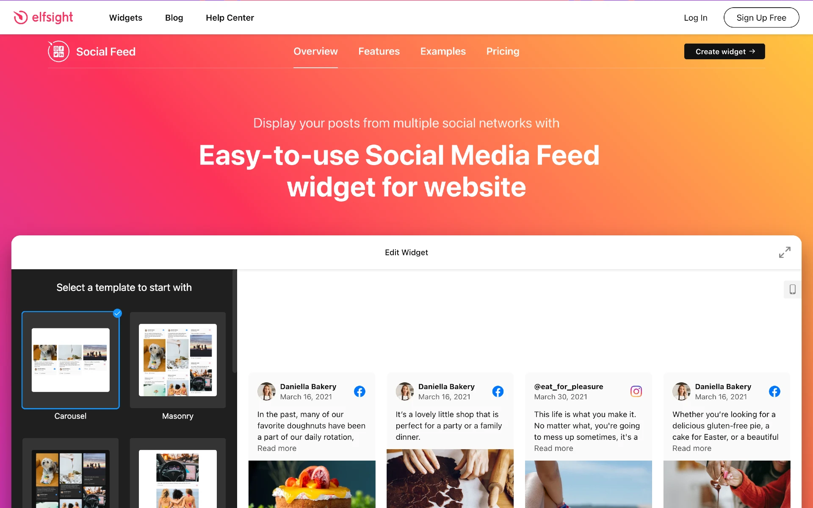Click the Examples menu item
This screenshot has width=813, height=508.
click(442, 51)
